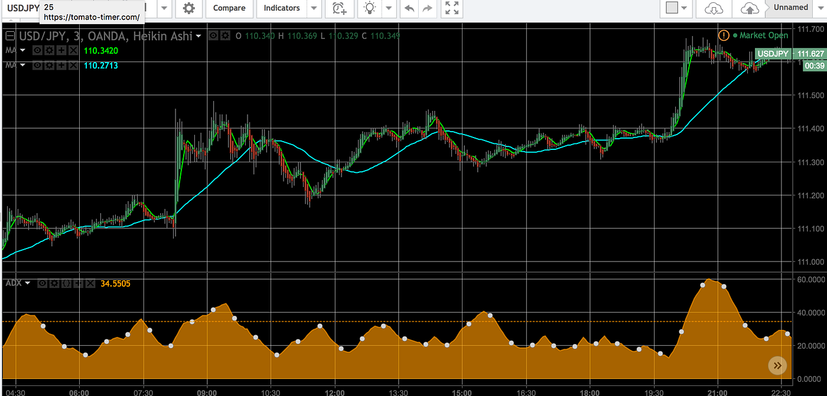827x396 pixels.
Task: Hide the first MA indicator via eye icon
Action: [37, 51]
